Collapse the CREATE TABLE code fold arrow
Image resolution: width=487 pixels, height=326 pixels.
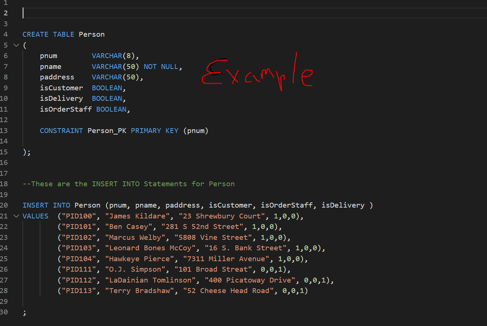click(x=16, y=45)
